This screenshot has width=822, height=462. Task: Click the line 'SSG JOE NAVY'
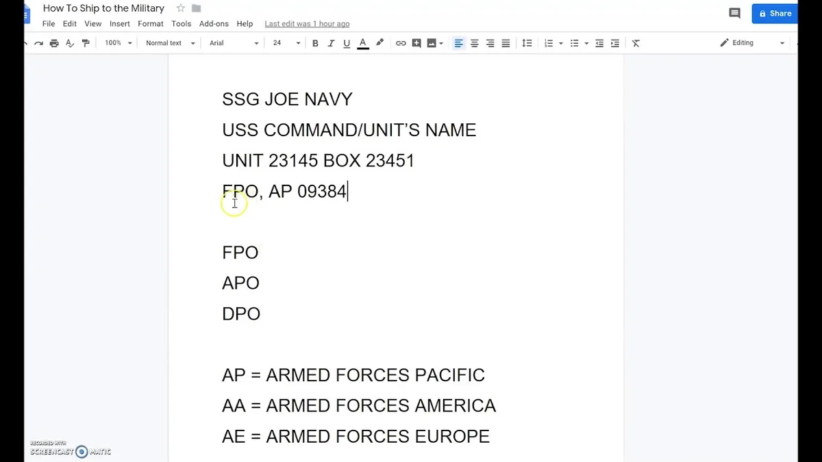coord(287,99)
